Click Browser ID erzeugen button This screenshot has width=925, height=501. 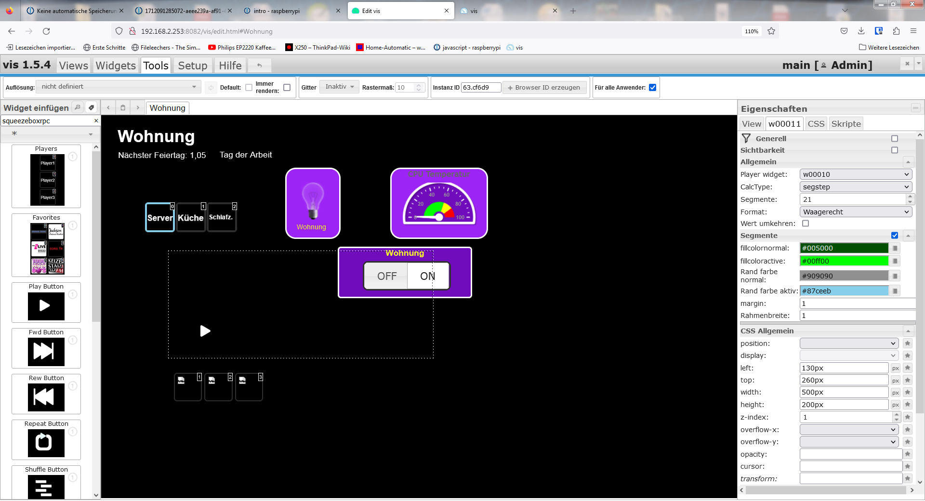[544, 88]
